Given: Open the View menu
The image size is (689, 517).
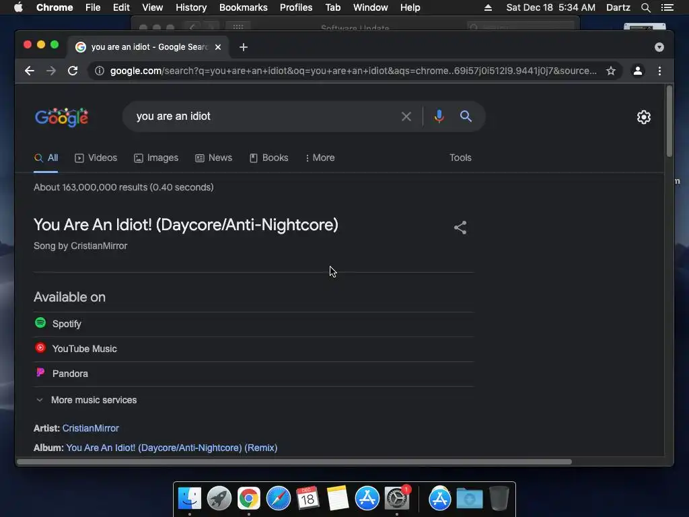Looking at the screenshot, I should (x=153, y=7).
